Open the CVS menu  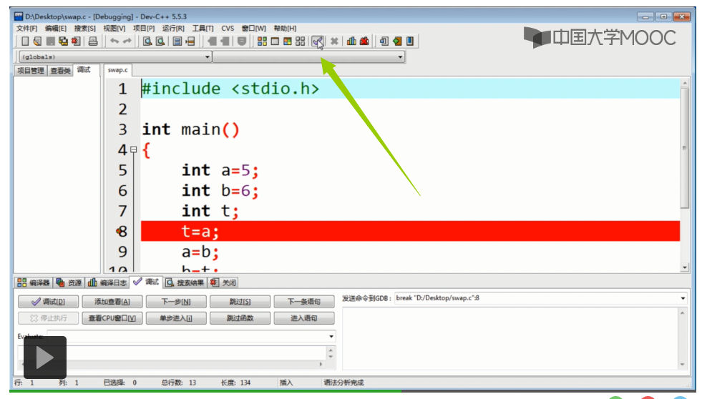228,28
